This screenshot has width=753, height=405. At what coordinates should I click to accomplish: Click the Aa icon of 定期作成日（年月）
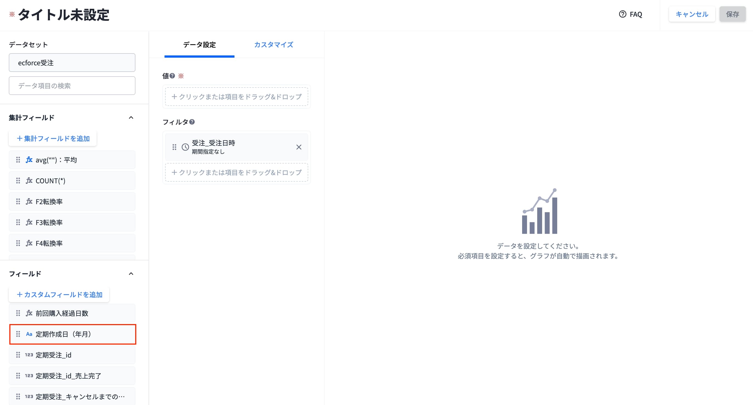(29, 334)
